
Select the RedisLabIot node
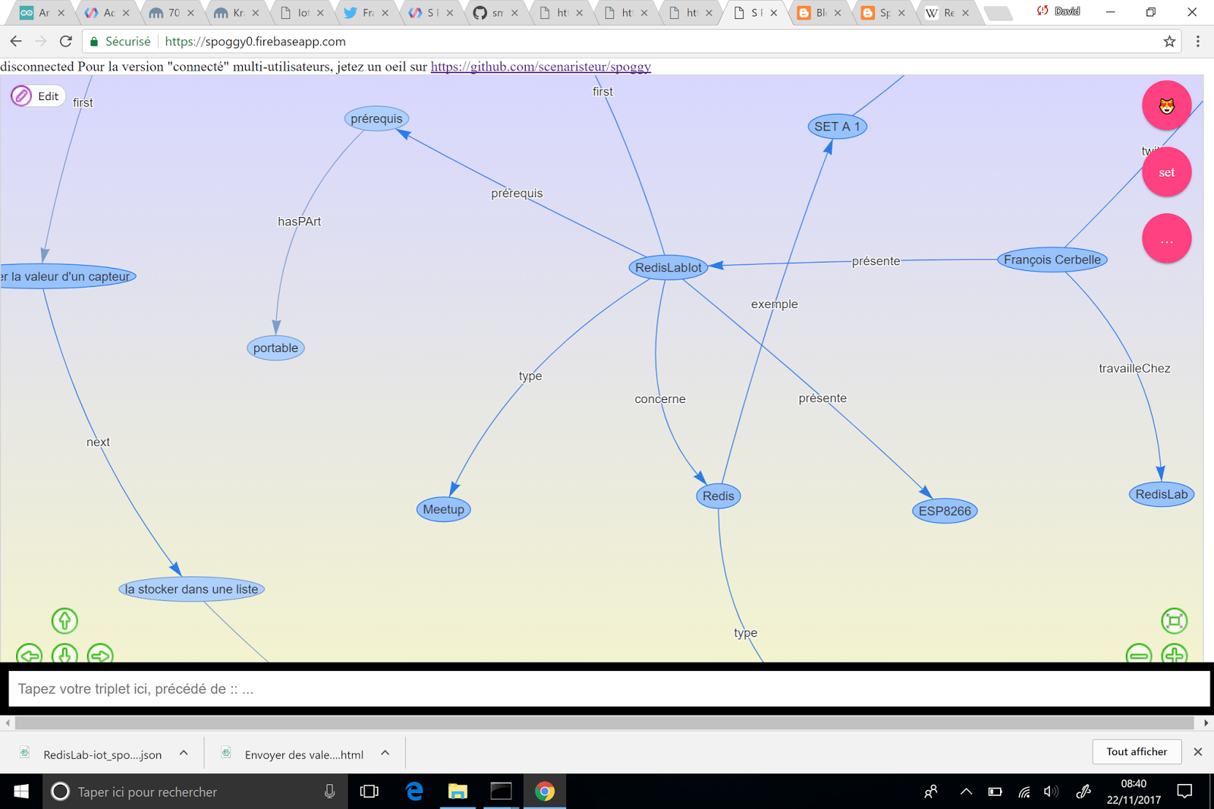point(668,267)
